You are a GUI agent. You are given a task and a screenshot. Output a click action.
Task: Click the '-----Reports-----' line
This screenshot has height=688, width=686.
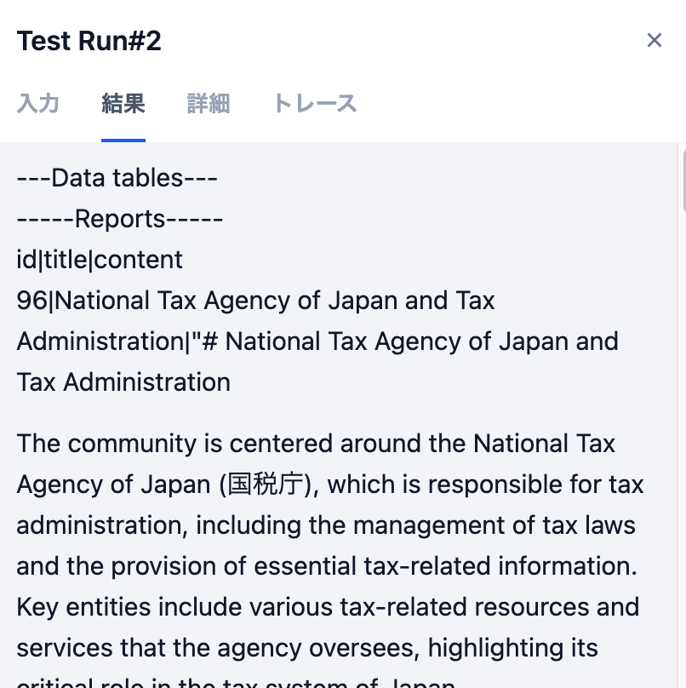pyautogui.click(x=120, y=219)
